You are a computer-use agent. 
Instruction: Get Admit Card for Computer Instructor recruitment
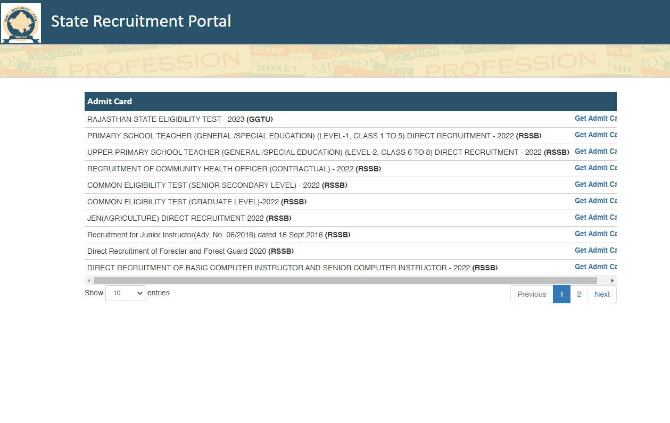pyautogui.click(x=595, y=267)
